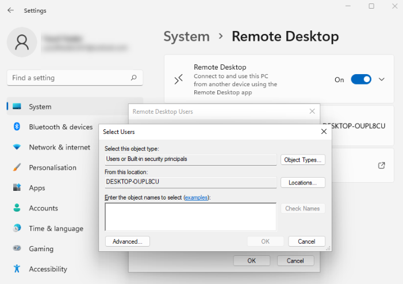
Task: Focus the object names text box
Action: click(x=191, y=217)
